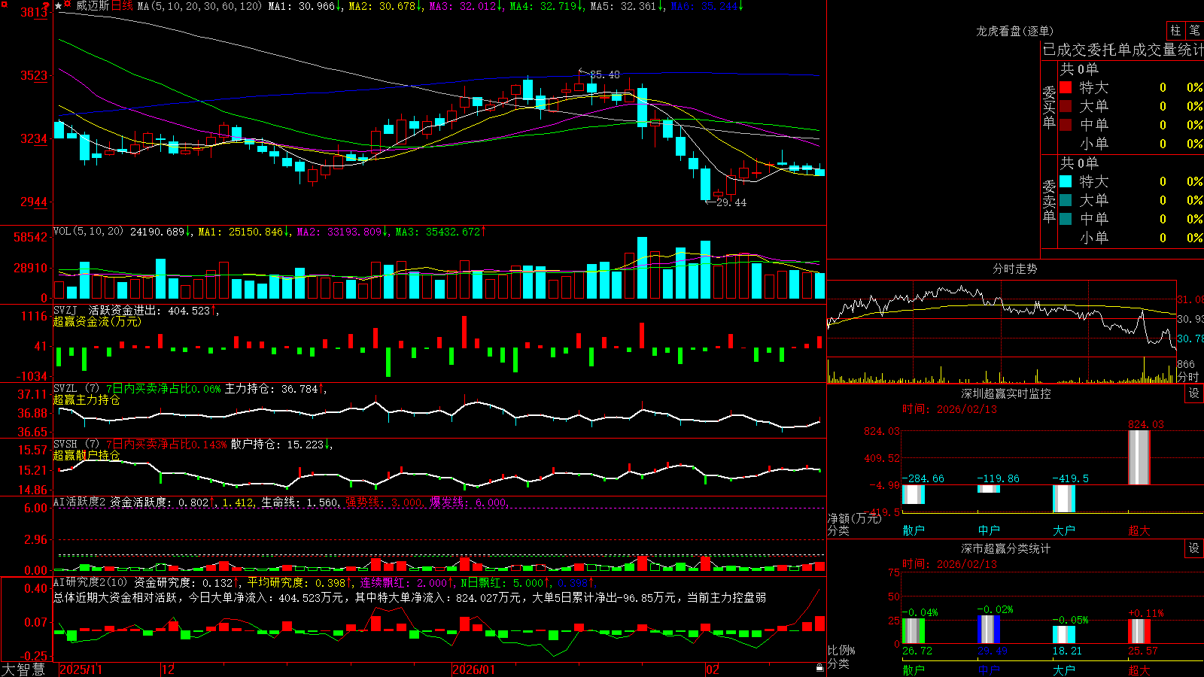Click the red square icon in top-left corner
Screen dimensions: 1204x677
[3, 4]
